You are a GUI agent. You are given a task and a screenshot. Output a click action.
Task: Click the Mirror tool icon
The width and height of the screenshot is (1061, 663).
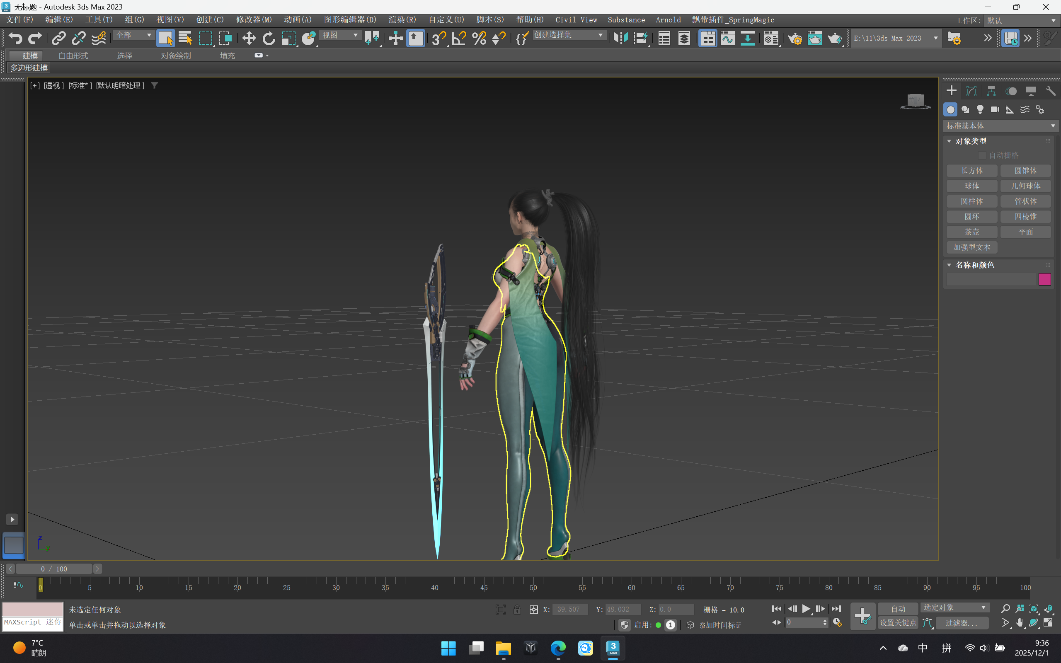pos(620,38)
